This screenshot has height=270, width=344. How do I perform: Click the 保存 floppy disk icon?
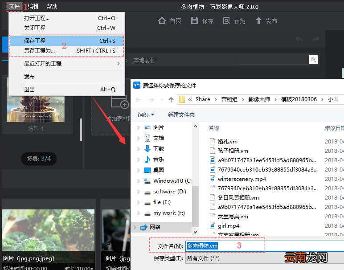tap(194, 20)
